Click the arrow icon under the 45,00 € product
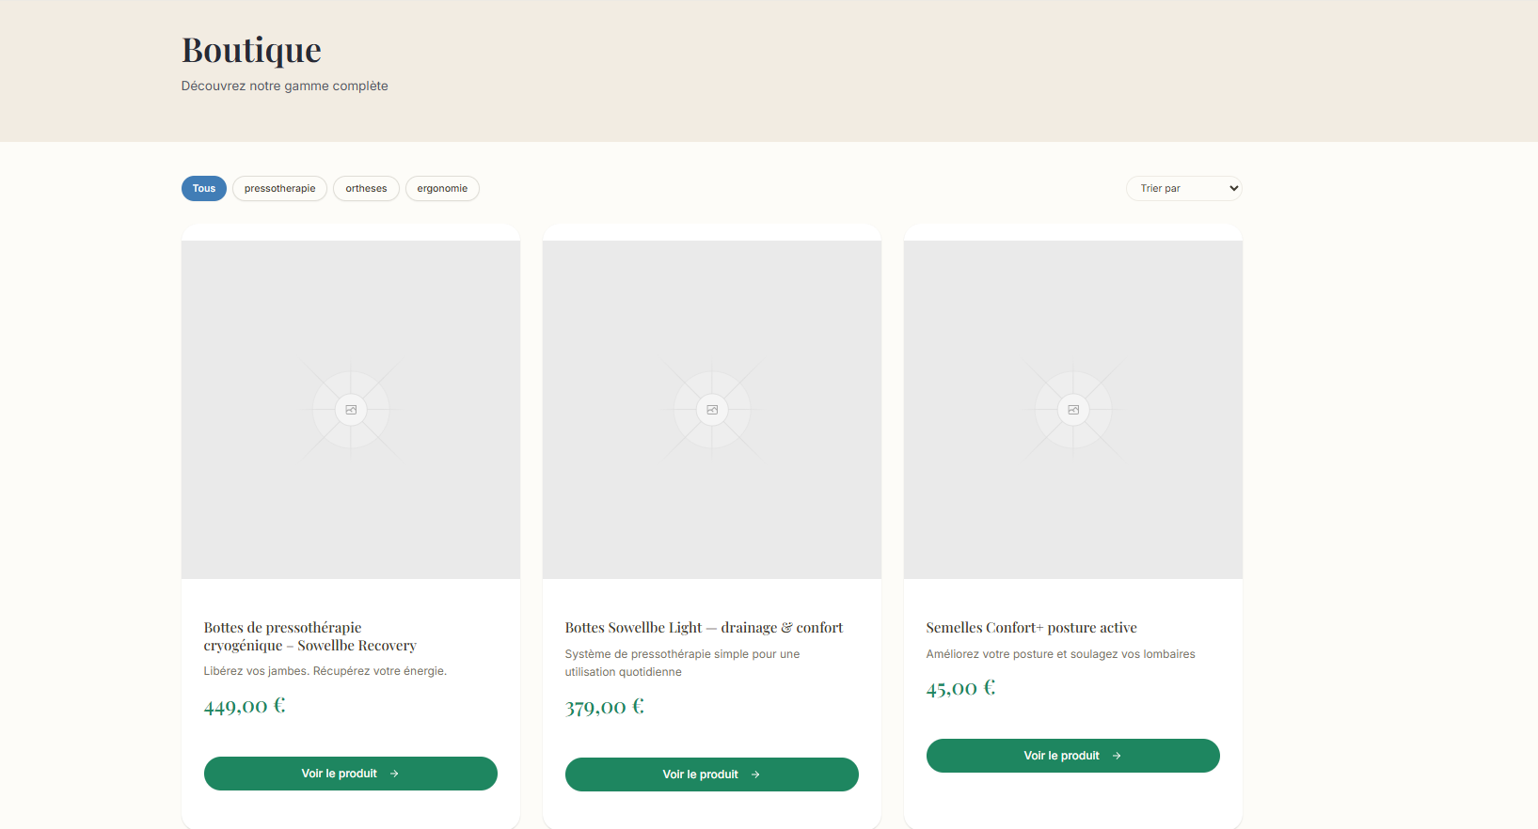Viewport: 1538px width, 829px height. coord(1117,756)
